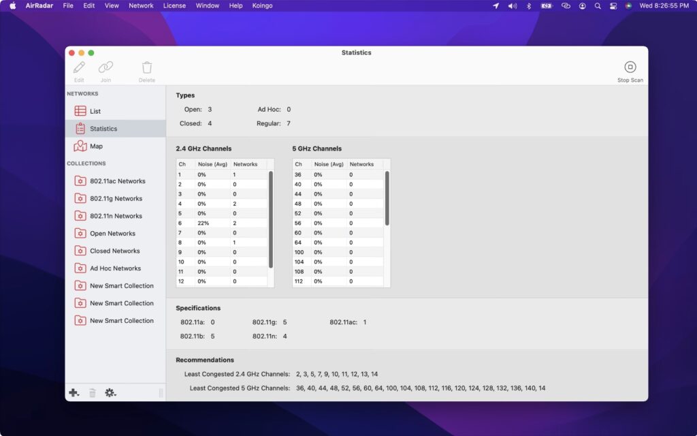
Task: Open the Network menu
Action: 140,5
